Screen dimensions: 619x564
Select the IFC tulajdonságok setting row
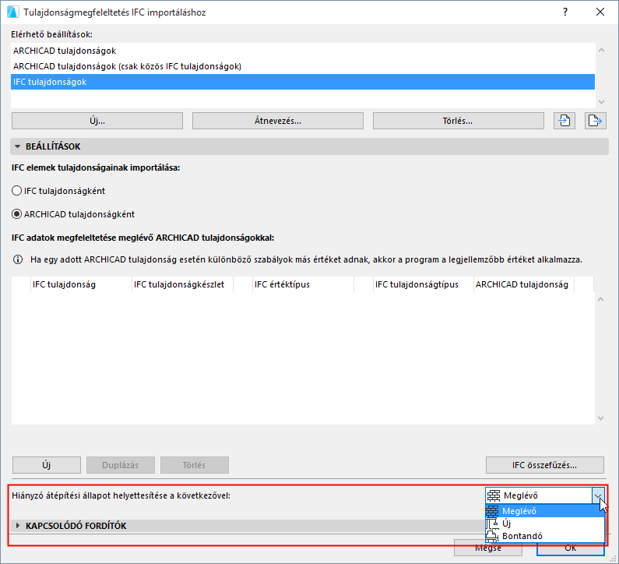303,82
